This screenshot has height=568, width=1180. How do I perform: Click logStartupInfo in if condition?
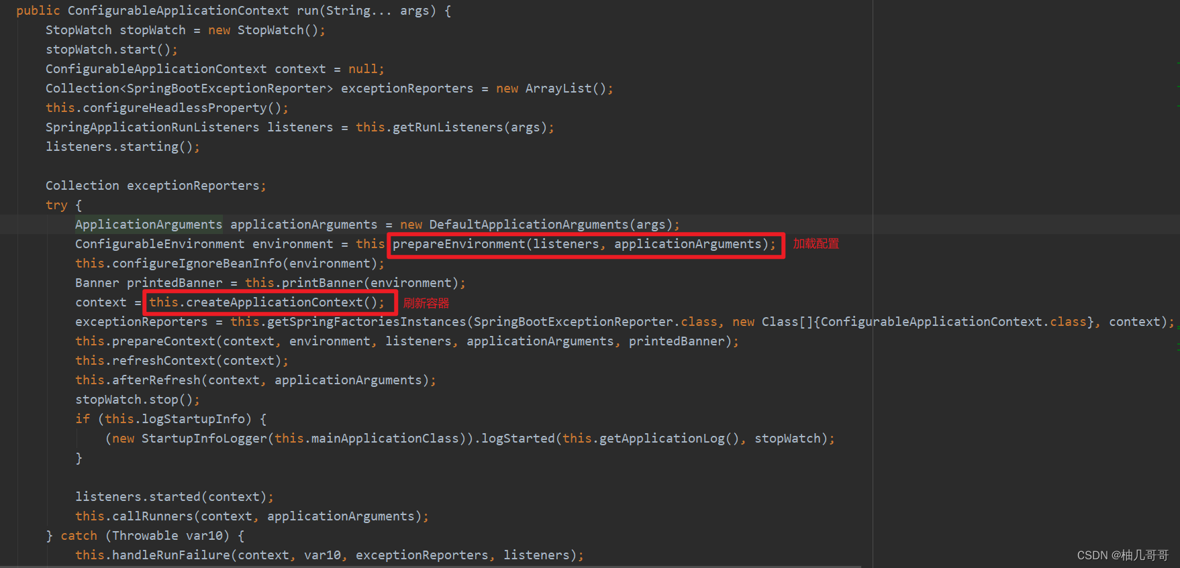pyautogui.click(x=193, y=419)
